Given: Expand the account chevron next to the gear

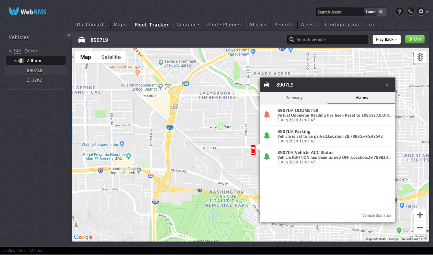Looking at the screenshot, I should coord(427,11).
